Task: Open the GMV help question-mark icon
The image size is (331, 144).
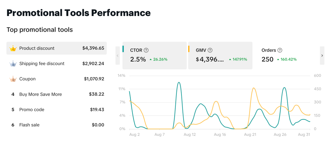Action: 210,50
